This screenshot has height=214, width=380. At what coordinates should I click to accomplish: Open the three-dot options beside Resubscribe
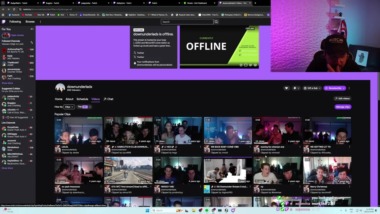click(x=349, y=88)
